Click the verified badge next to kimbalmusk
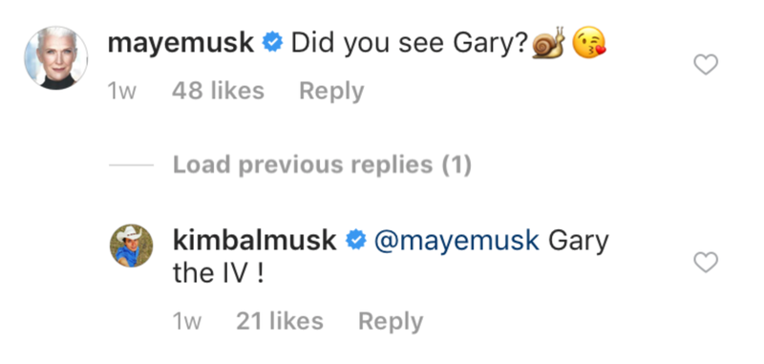This screenshot has width=764, height=364. 355,241
